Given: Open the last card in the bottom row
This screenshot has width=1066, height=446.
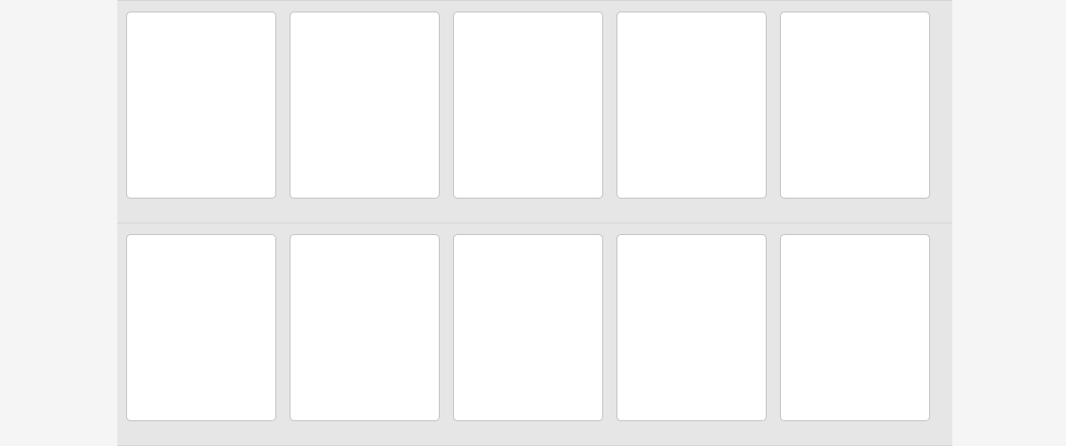Looking at the screenshot, I should coord(855,327).
